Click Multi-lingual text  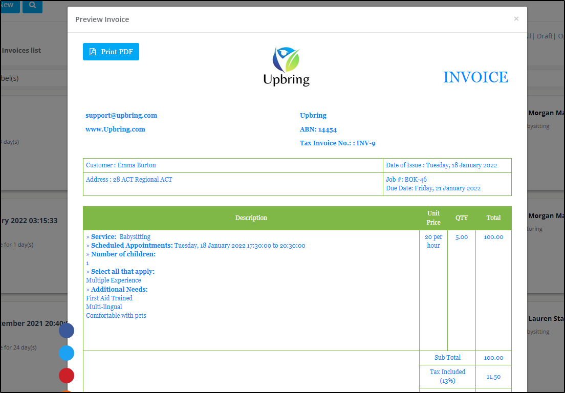coord(104,307)
